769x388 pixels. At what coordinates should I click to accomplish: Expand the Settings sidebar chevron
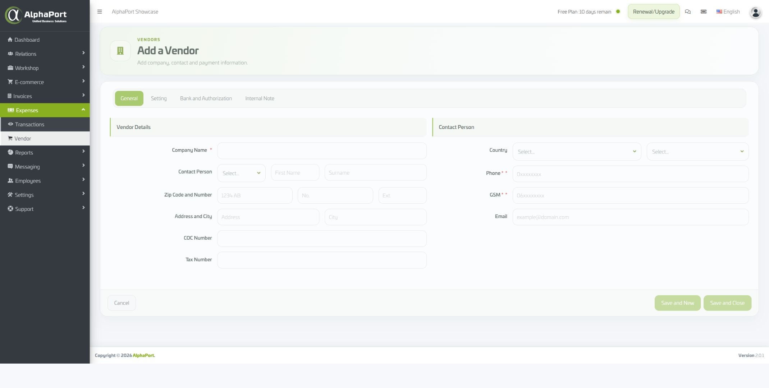pyautogui.click(x=83, y=194)
